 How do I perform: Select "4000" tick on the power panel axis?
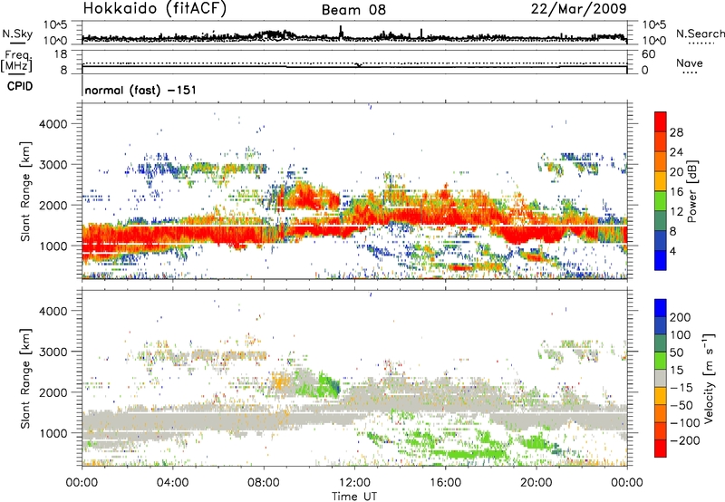(x=53, y=123)
